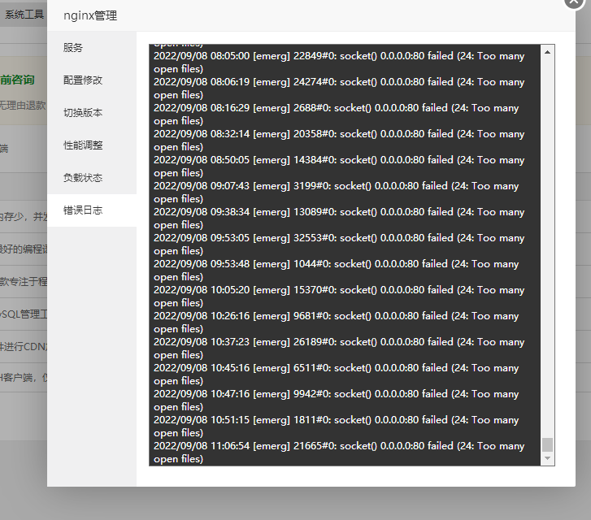Click the log entry at 09:38:34

point(339,219)
